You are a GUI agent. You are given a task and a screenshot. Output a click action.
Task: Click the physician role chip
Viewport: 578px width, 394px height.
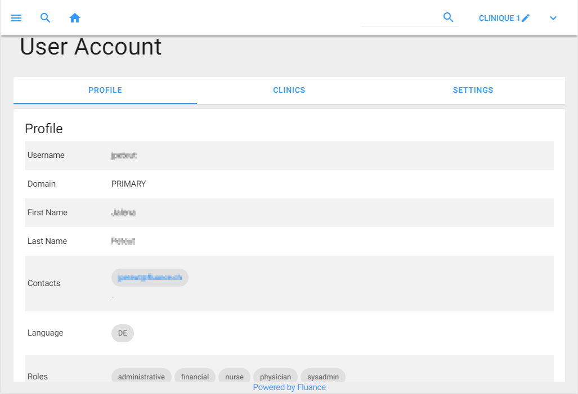click(x=275, y=377)
